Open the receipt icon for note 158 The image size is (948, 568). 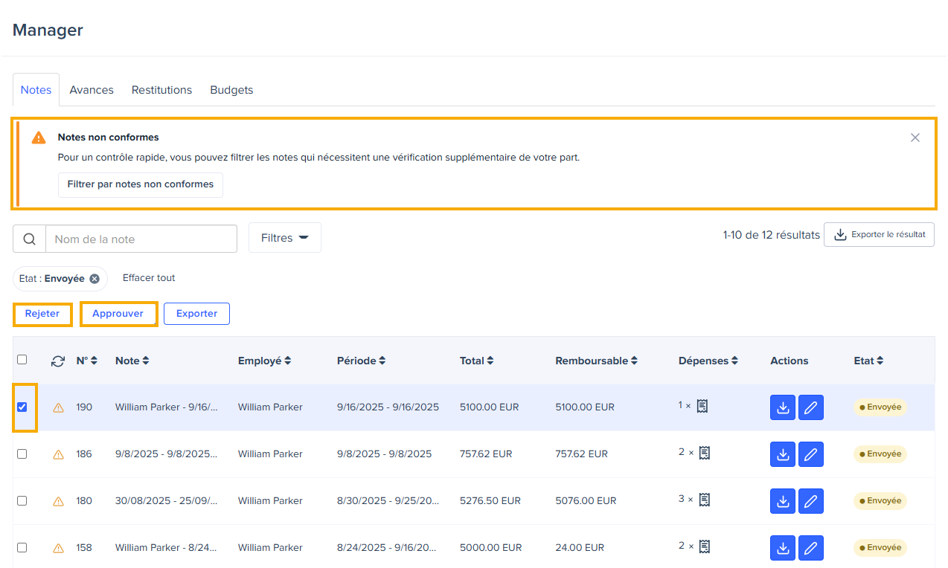703,546
